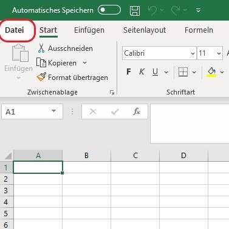
Task: Select column C header
Action: tap(135, 156)
